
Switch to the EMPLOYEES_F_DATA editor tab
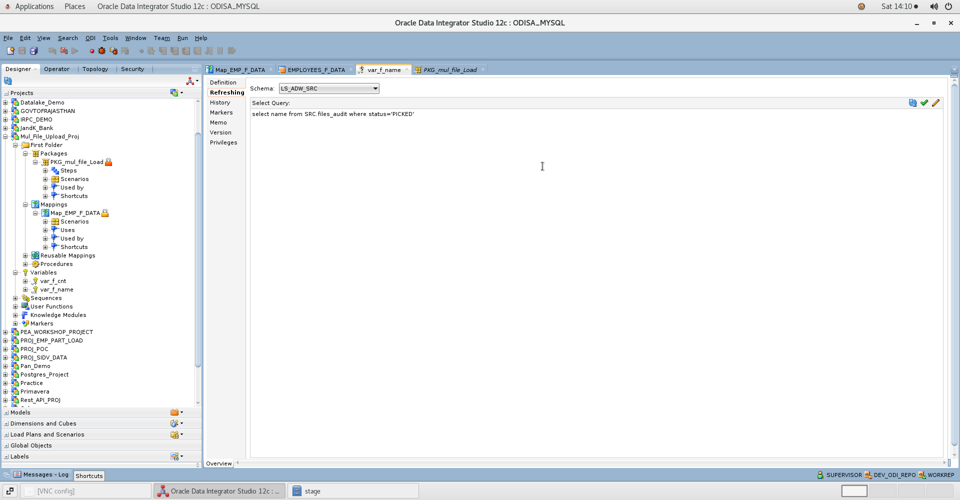[316, 70]
